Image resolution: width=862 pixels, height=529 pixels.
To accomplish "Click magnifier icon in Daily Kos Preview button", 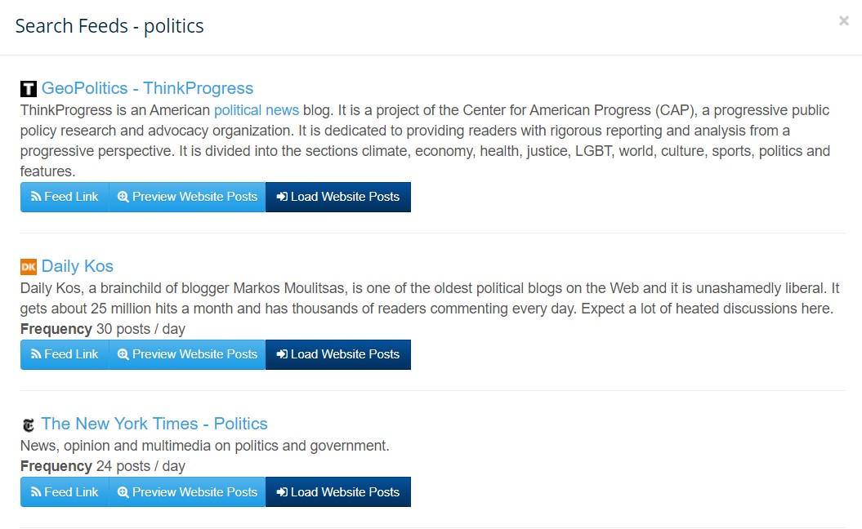I will (123, 354).
